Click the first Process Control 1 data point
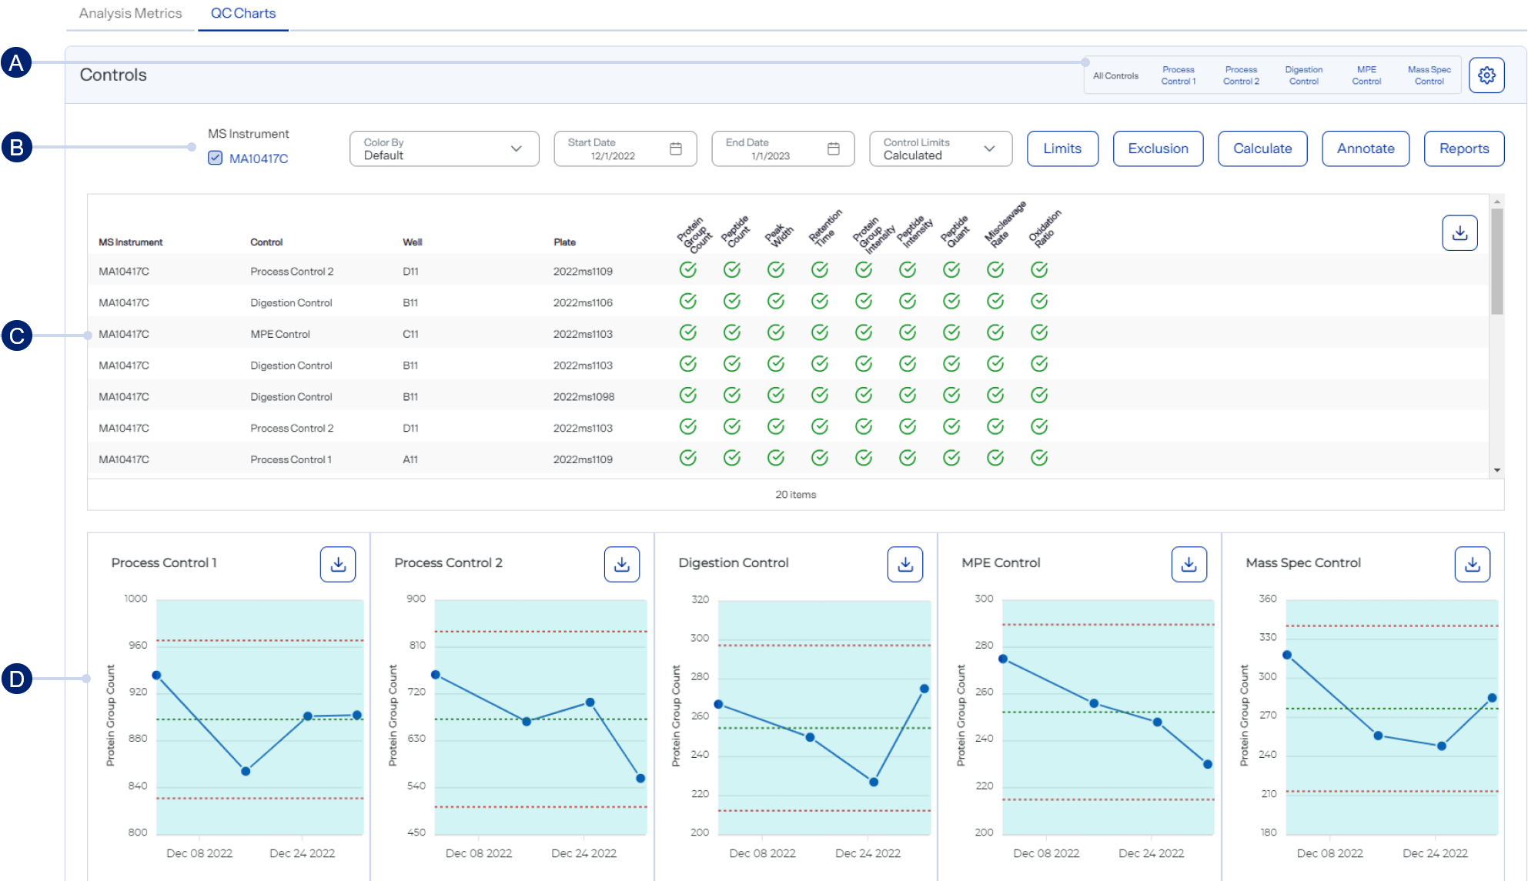 [x=157, y=676]
